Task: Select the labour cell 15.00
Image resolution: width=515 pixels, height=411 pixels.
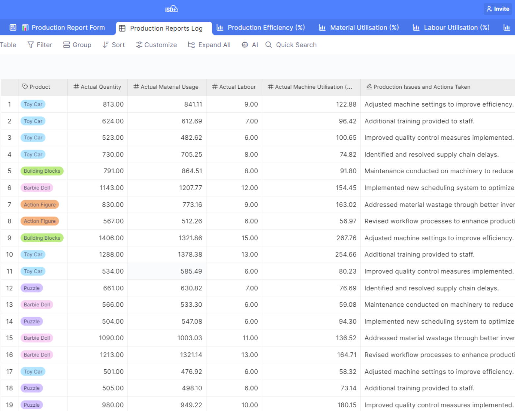Action: click(x=234, y=238)
